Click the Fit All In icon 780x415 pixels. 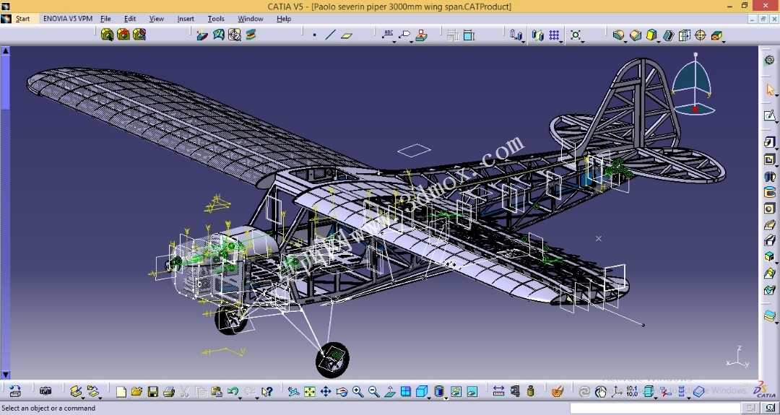(309, 392)
